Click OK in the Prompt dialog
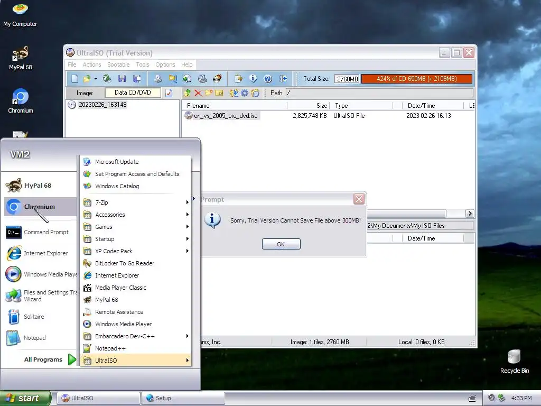This screenshot has height=406, width=541. click(x=281, y=244)
